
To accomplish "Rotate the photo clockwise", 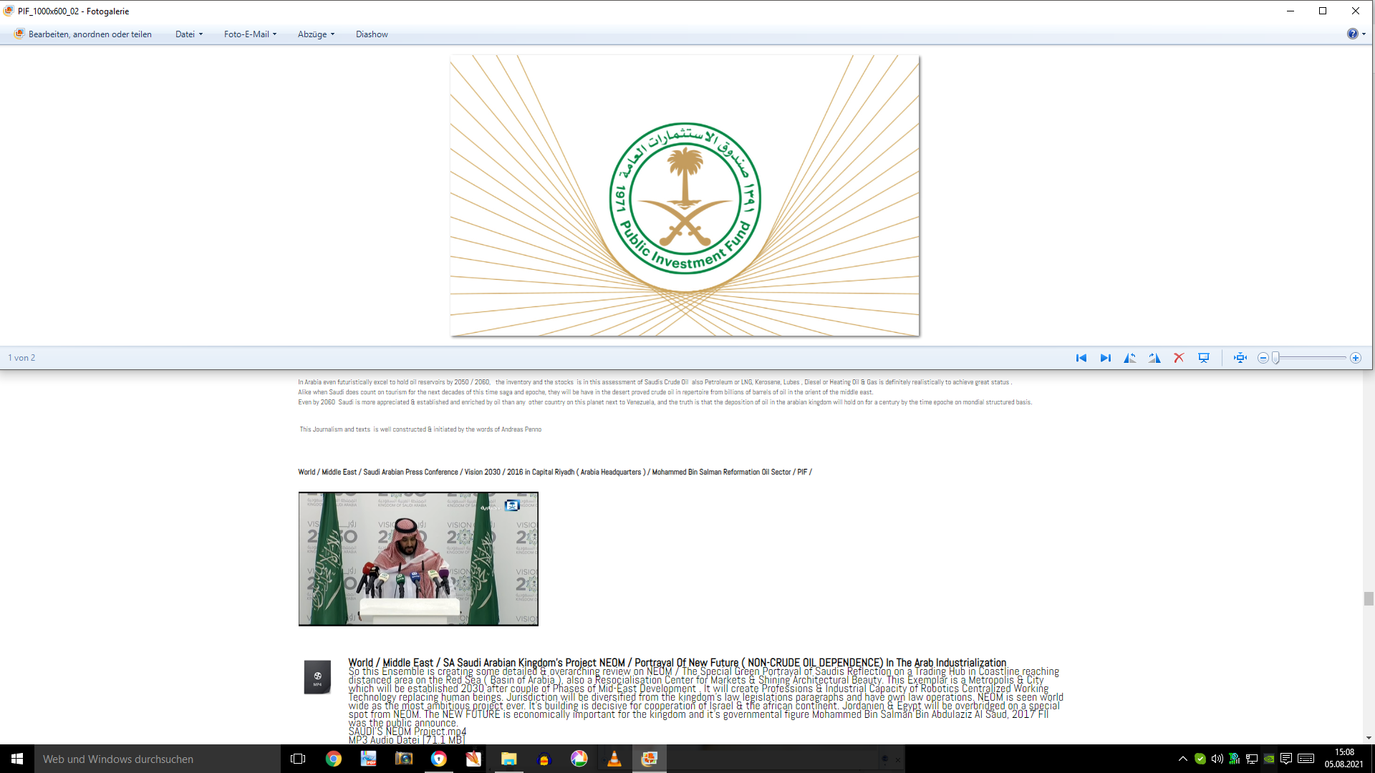I will (x=1154, y=358).
